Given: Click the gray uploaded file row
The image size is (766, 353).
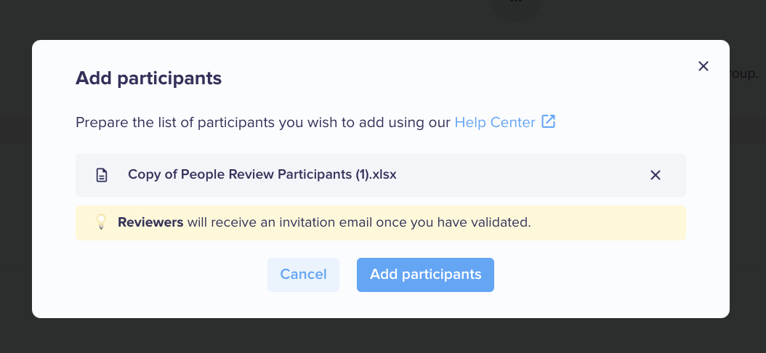Looking at the screenshot, I should 381,175.
